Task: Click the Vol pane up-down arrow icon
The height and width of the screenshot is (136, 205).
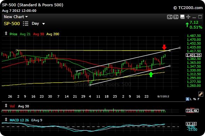Action: point(6,106)
